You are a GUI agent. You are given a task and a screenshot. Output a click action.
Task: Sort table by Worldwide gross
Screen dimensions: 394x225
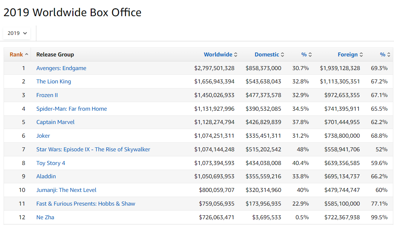point(220,55)
